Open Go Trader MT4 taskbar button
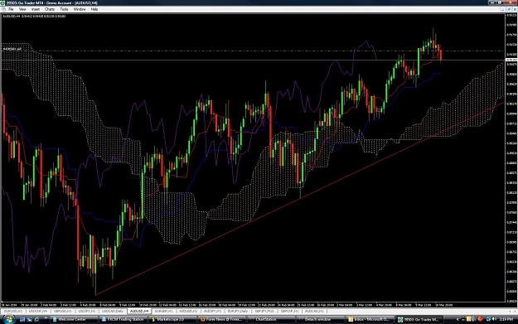Screen dimensions: 518x324 [x=419, y=319]
